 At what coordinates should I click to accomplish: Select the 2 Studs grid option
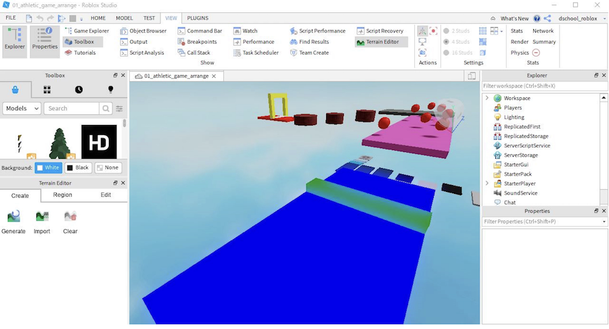457,30
